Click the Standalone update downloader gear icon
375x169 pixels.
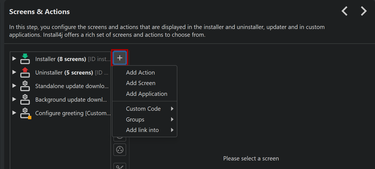point(25,86)
